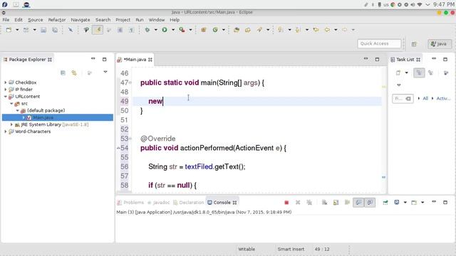Open the File menu
The height and width of the screenshot is (256, 456).
point(6,20)
